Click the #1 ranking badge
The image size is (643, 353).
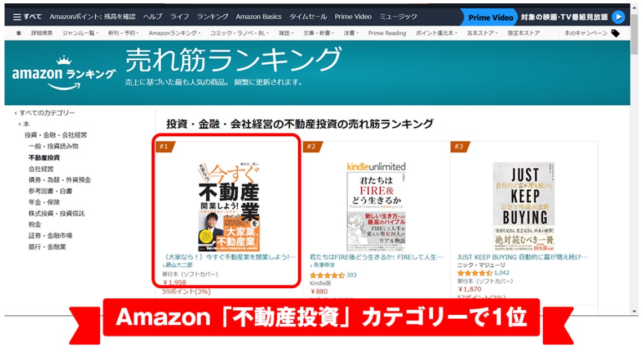165,146
